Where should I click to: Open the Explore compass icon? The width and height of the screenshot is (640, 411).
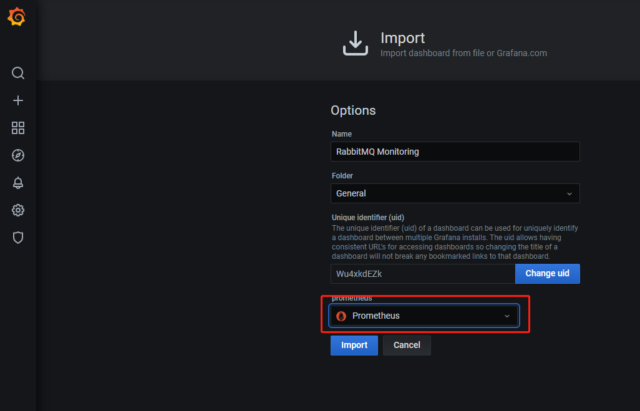[18, 155]
